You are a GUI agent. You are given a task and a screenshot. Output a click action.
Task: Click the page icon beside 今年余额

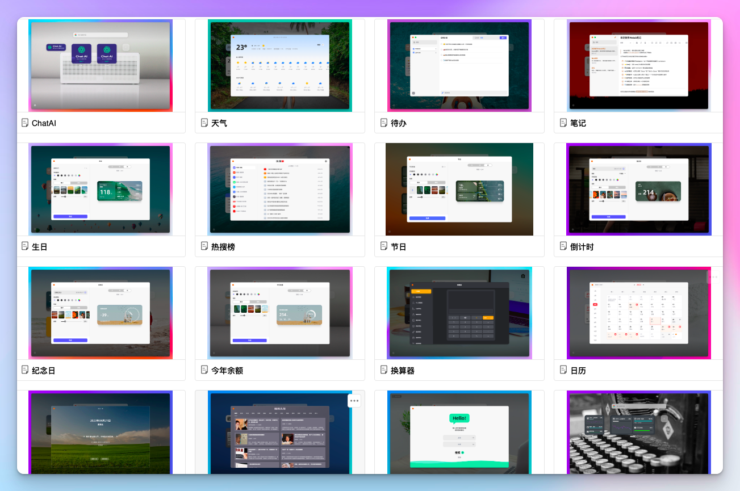coord(204,370)
